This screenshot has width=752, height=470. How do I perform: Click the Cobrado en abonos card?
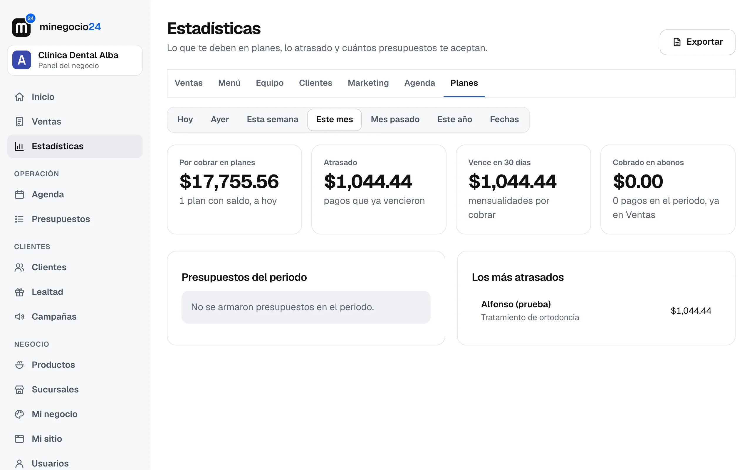point(668,189)
